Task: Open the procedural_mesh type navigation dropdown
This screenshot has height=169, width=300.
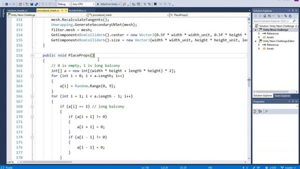Action: 129,15
